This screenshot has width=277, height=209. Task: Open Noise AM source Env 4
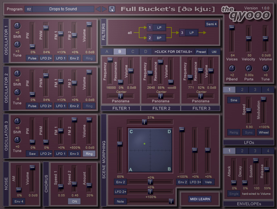click(x=19, y=201)
